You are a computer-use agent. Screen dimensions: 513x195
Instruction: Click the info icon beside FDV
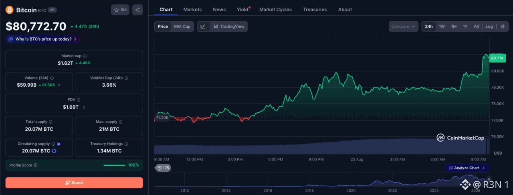pyautogui.click(x=78, y=100)
